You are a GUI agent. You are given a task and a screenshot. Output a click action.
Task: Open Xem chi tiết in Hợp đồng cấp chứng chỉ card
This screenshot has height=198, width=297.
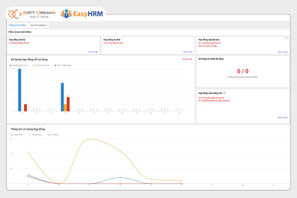tap(282, 117)
